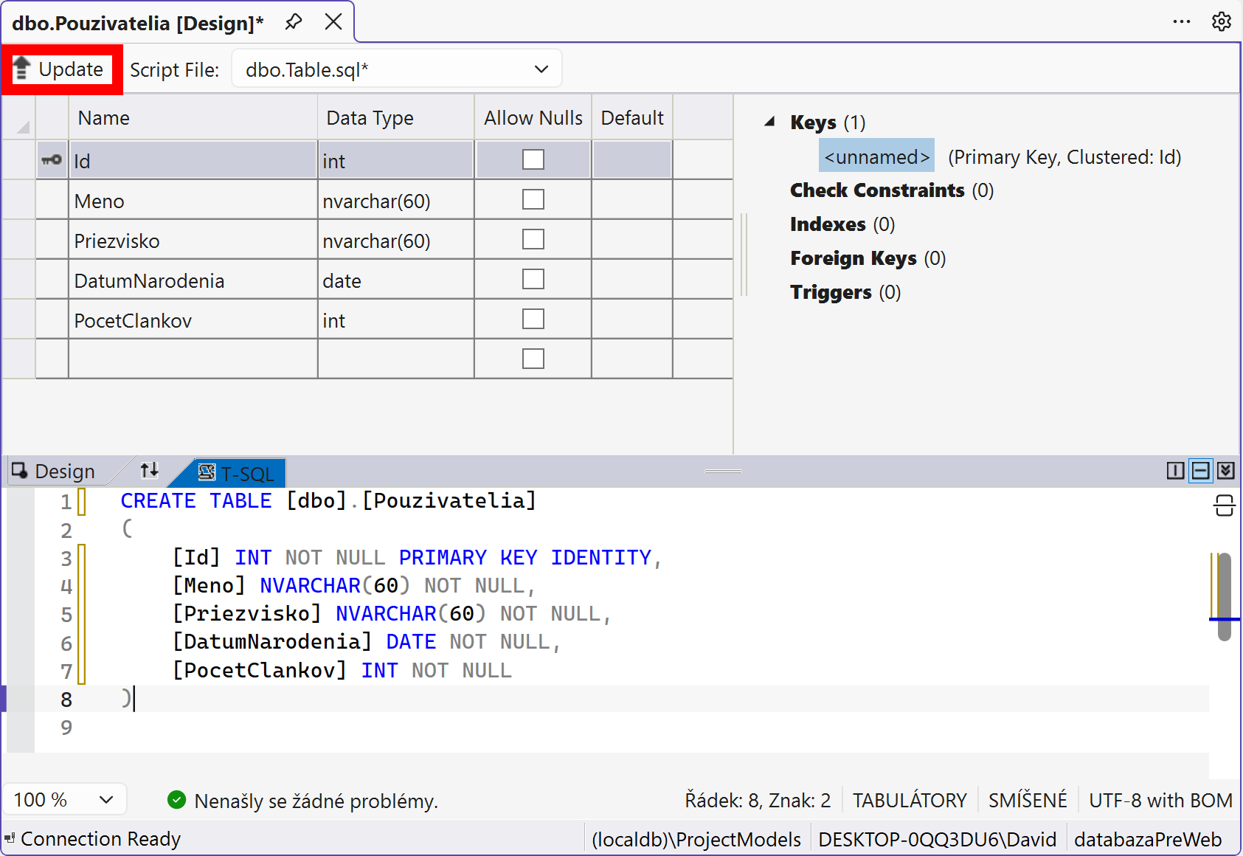Click the TABULÁTORY status entry
This screenshot has height=856, width=1243.
910,800
